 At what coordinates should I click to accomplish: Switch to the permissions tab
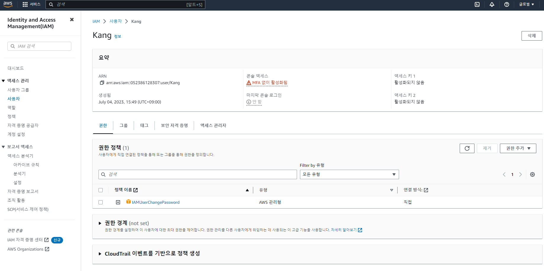(x=103, y=126)
